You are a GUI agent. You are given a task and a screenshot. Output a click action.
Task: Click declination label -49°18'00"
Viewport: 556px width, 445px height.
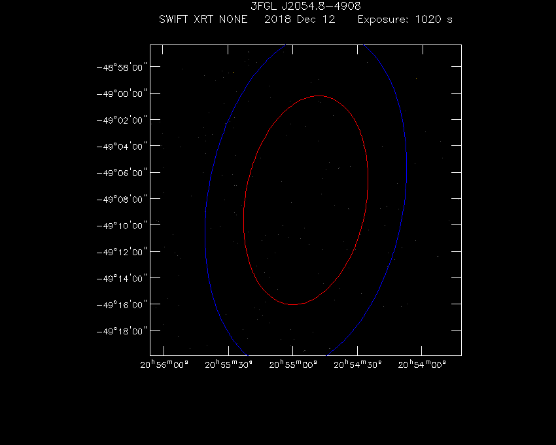(x=122, y=331)
